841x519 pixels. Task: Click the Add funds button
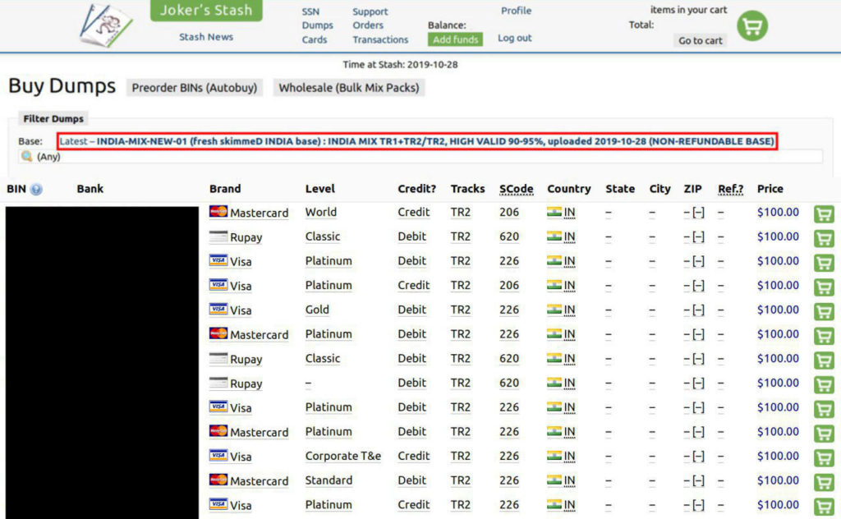click(x=453, y=39)
